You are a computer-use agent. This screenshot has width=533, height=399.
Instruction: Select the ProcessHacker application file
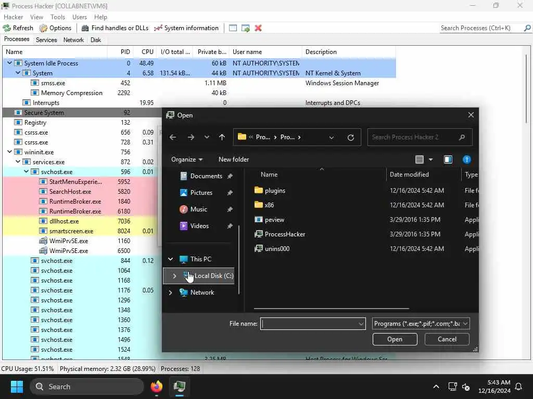[x=280, y=234]
